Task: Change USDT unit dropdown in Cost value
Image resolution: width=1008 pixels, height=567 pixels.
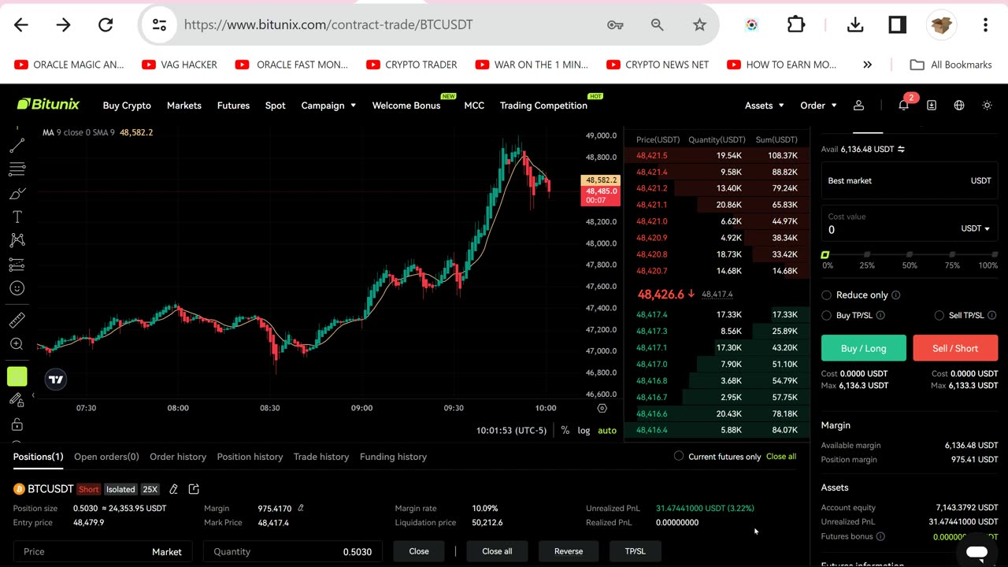Action: point(975,228)
